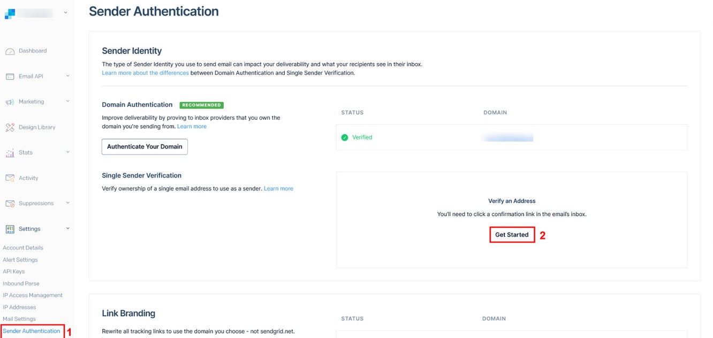This screenshot has width=713, height=338.
Task: Open Mail Settings page
Action: 19,319
